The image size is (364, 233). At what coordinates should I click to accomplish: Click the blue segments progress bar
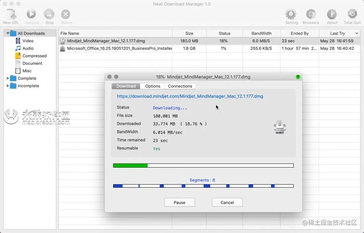click(203, 186)
